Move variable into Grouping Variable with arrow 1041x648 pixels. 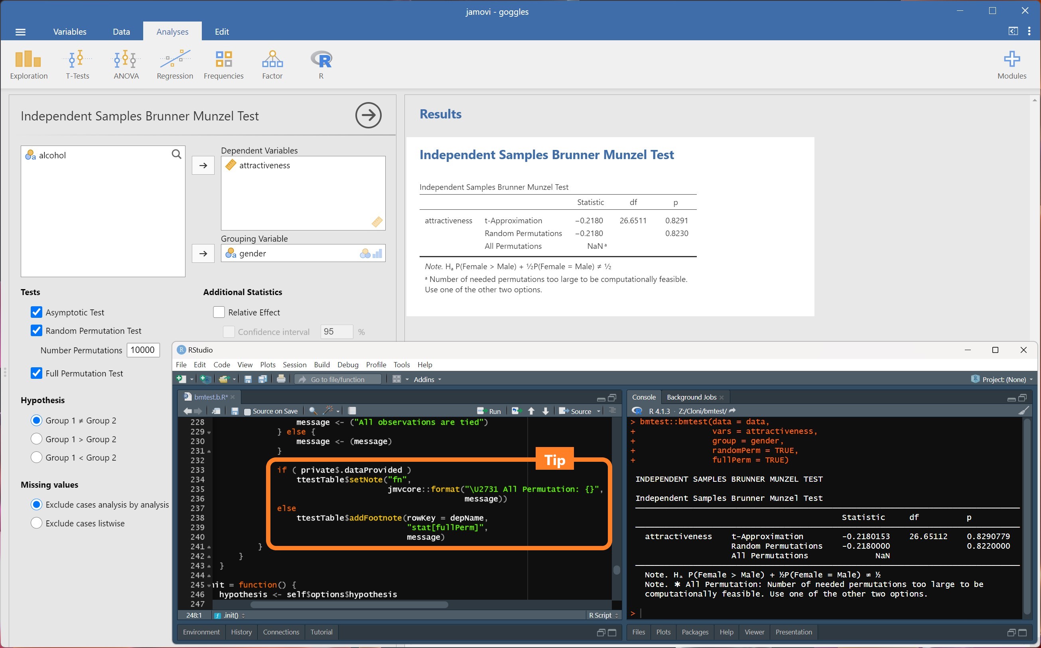[x=203, y=253]
